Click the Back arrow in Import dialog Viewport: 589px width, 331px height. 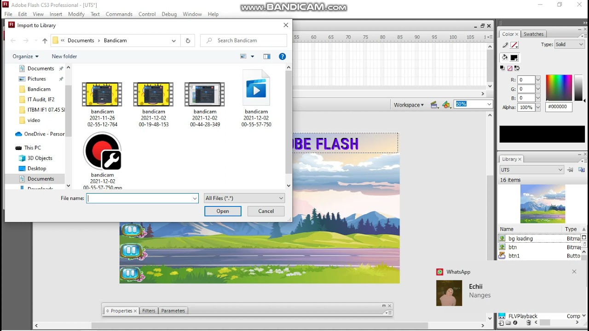(13, 40)
